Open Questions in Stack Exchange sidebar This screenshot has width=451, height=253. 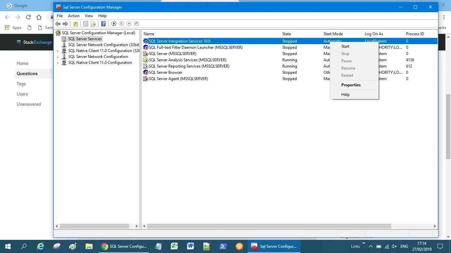27,73
